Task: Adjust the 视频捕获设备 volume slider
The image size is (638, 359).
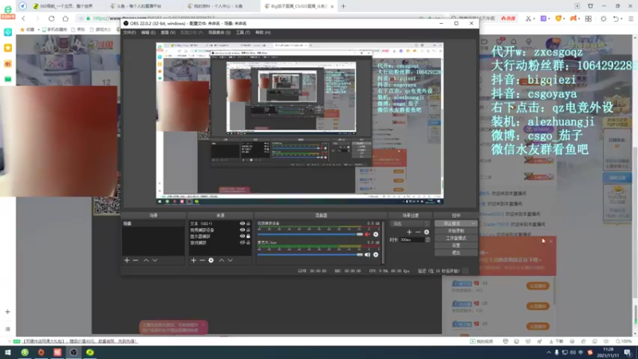Action: [310, 235]
